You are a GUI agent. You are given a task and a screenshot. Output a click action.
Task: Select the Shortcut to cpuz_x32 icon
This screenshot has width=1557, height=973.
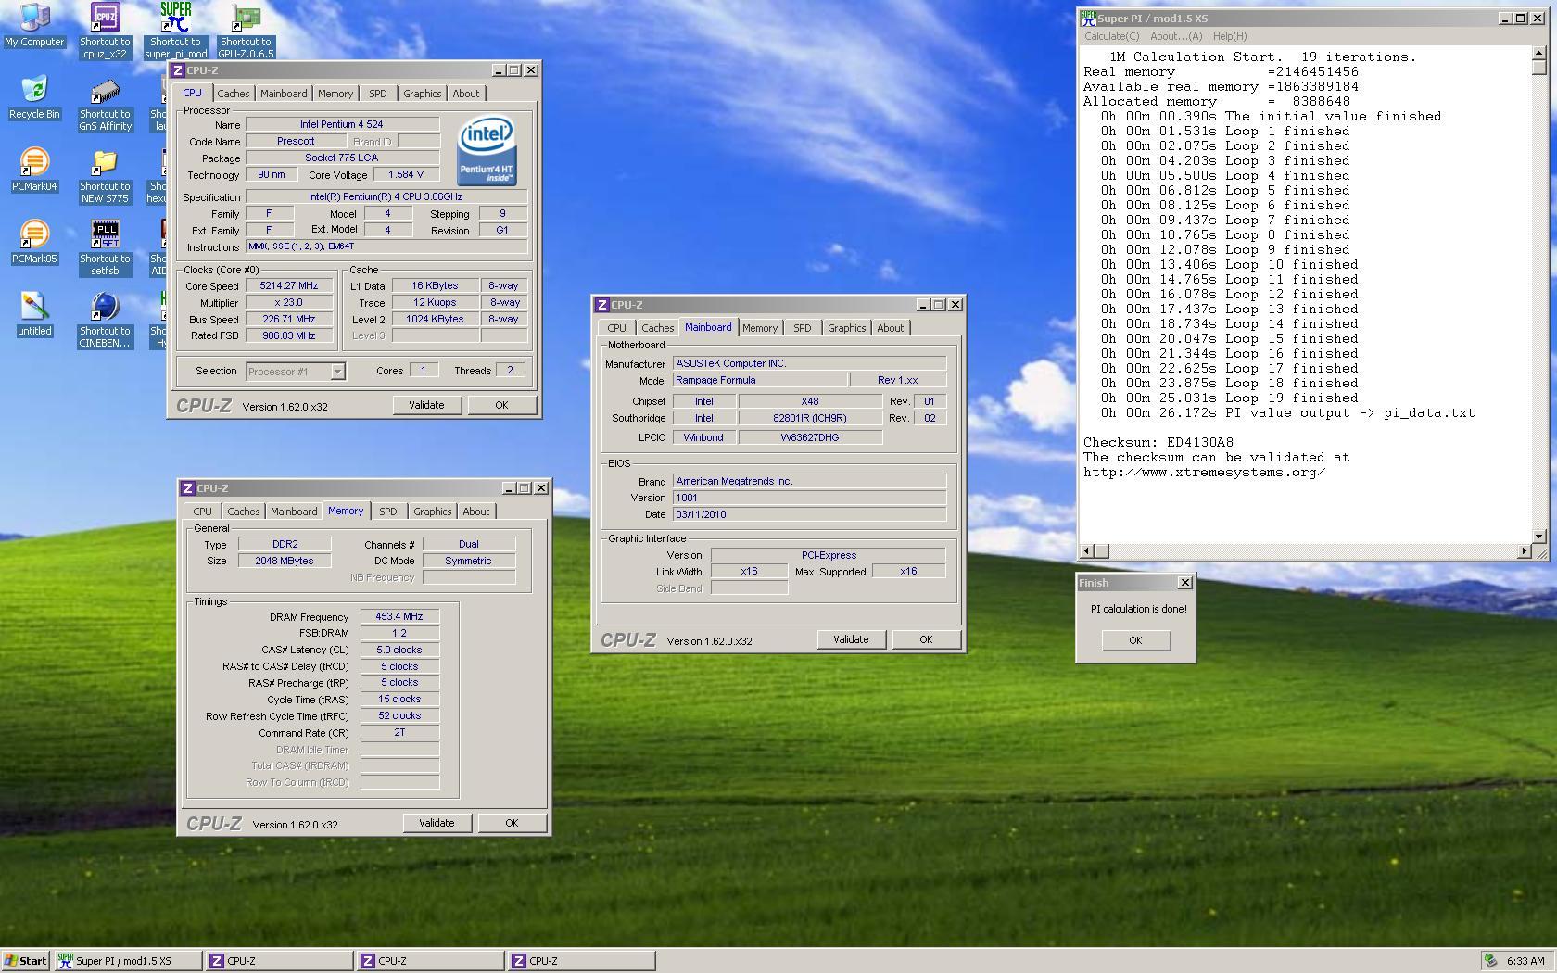point(105,31)
